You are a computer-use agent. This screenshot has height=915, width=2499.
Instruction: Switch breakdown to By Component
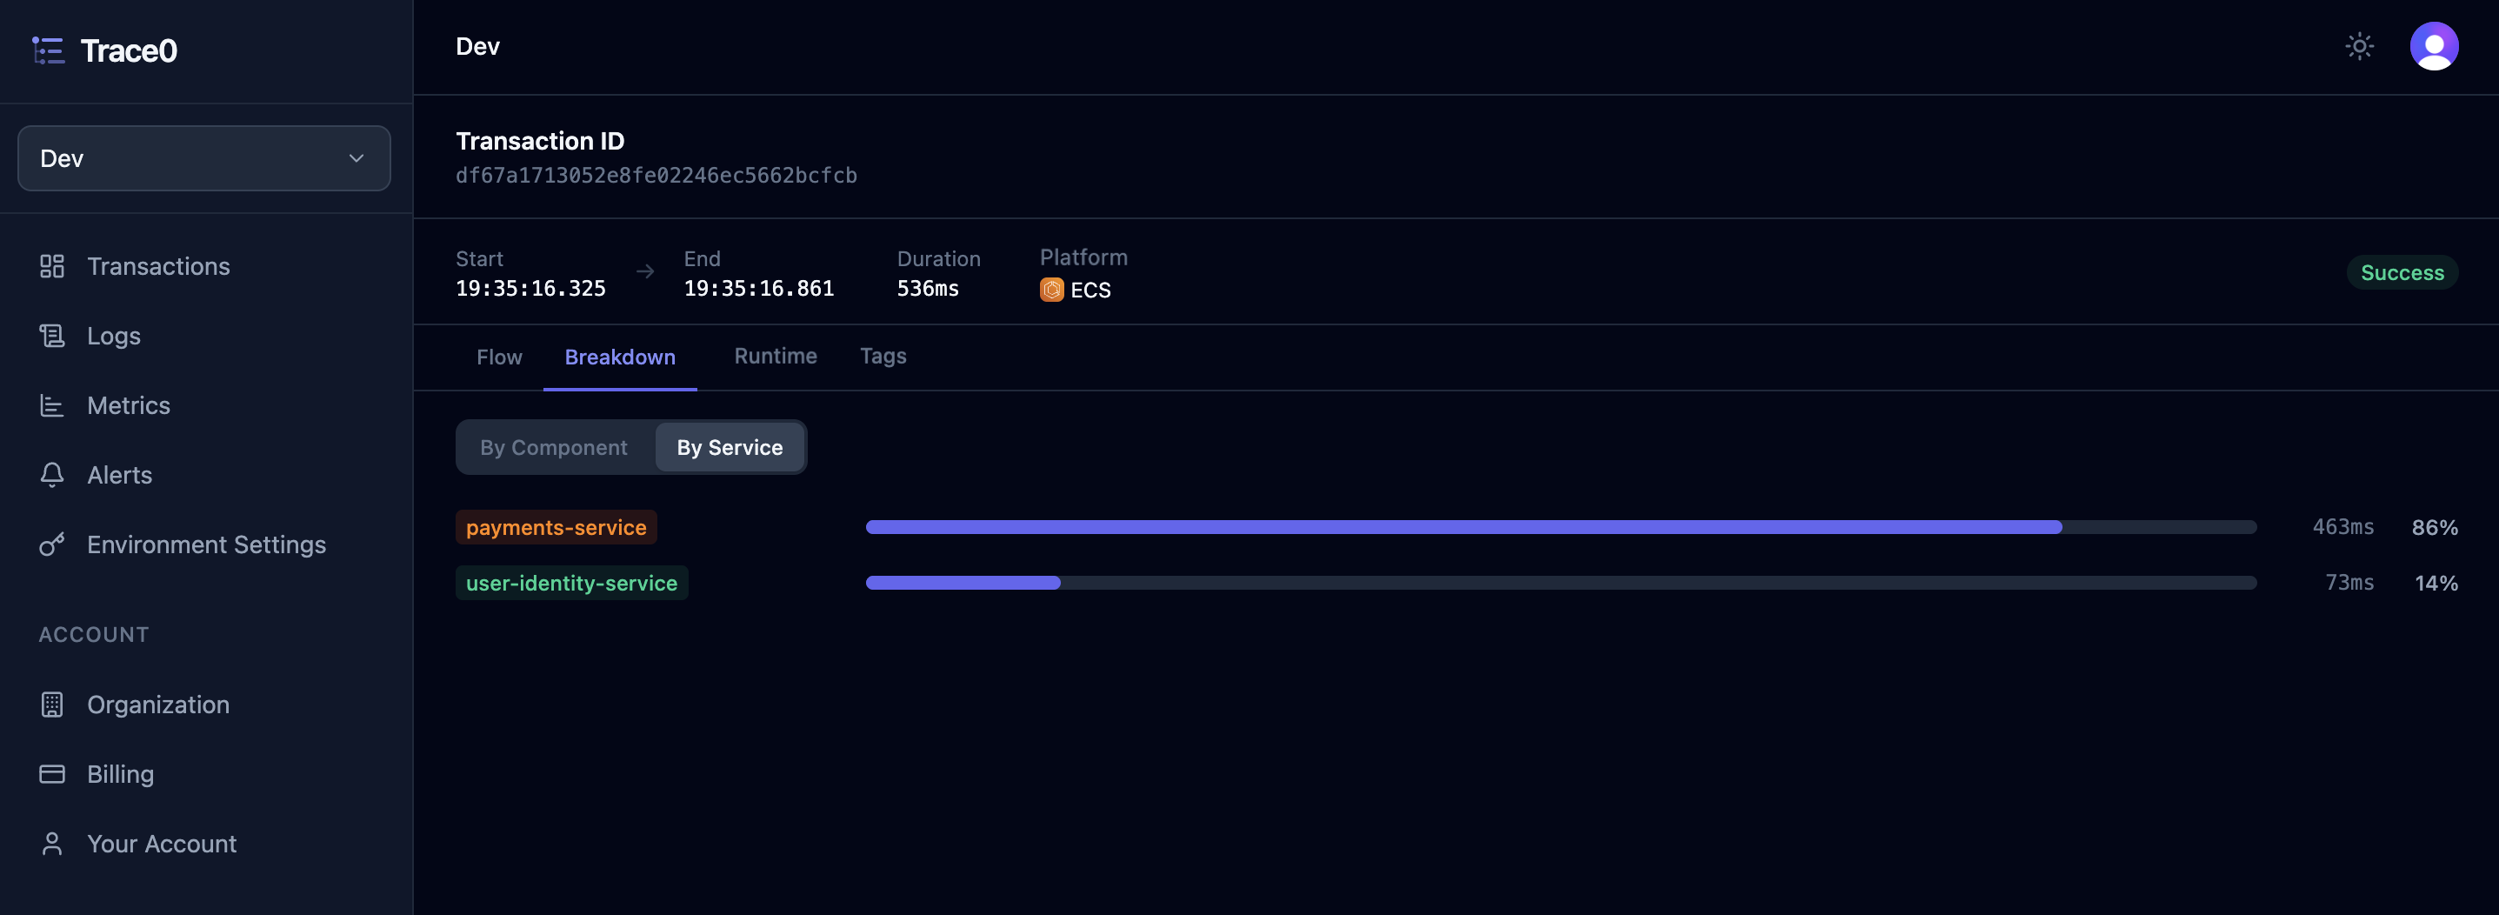[x=554, y=447]
